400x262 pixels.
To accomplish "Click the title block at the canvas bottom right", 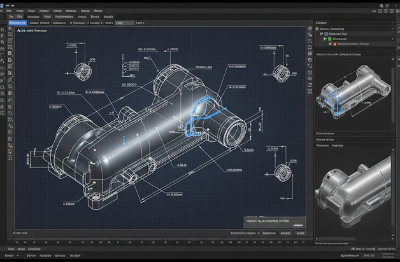I will click(274, 222).
